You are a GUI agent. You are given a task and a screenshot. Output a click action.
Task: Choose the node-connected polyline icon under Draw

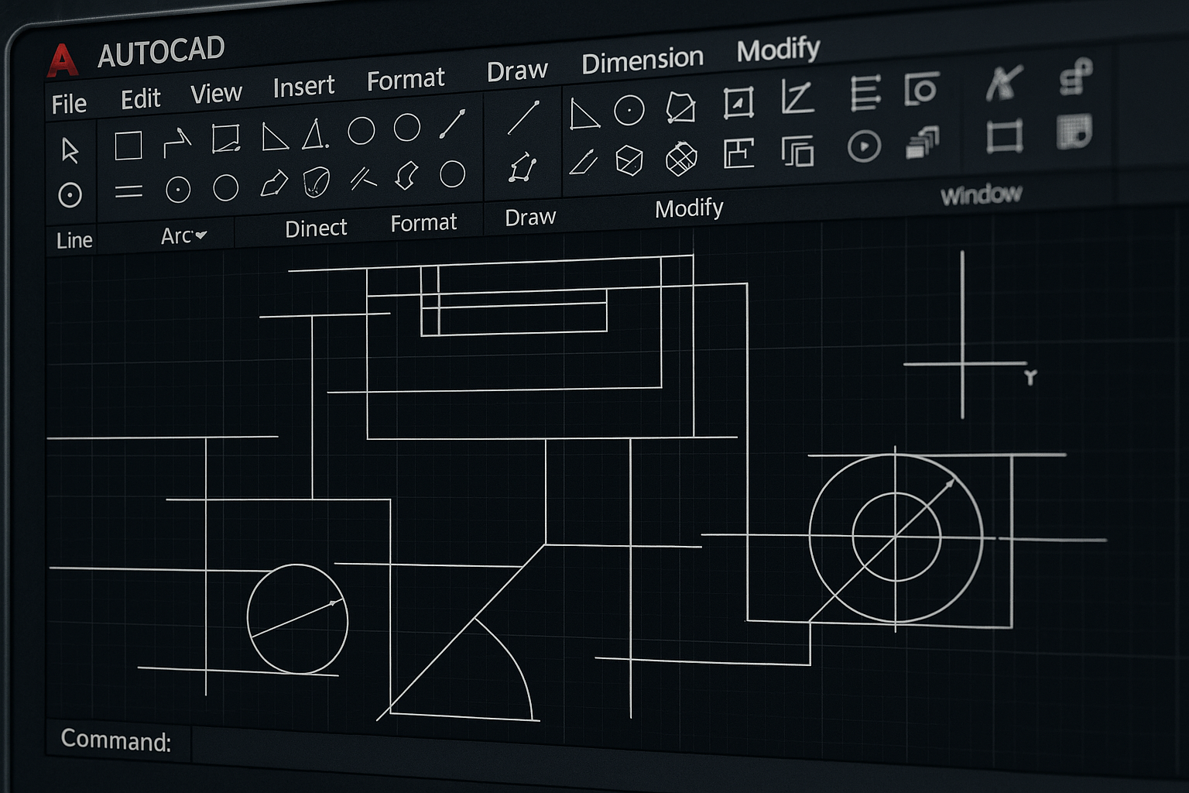[523, 168]
